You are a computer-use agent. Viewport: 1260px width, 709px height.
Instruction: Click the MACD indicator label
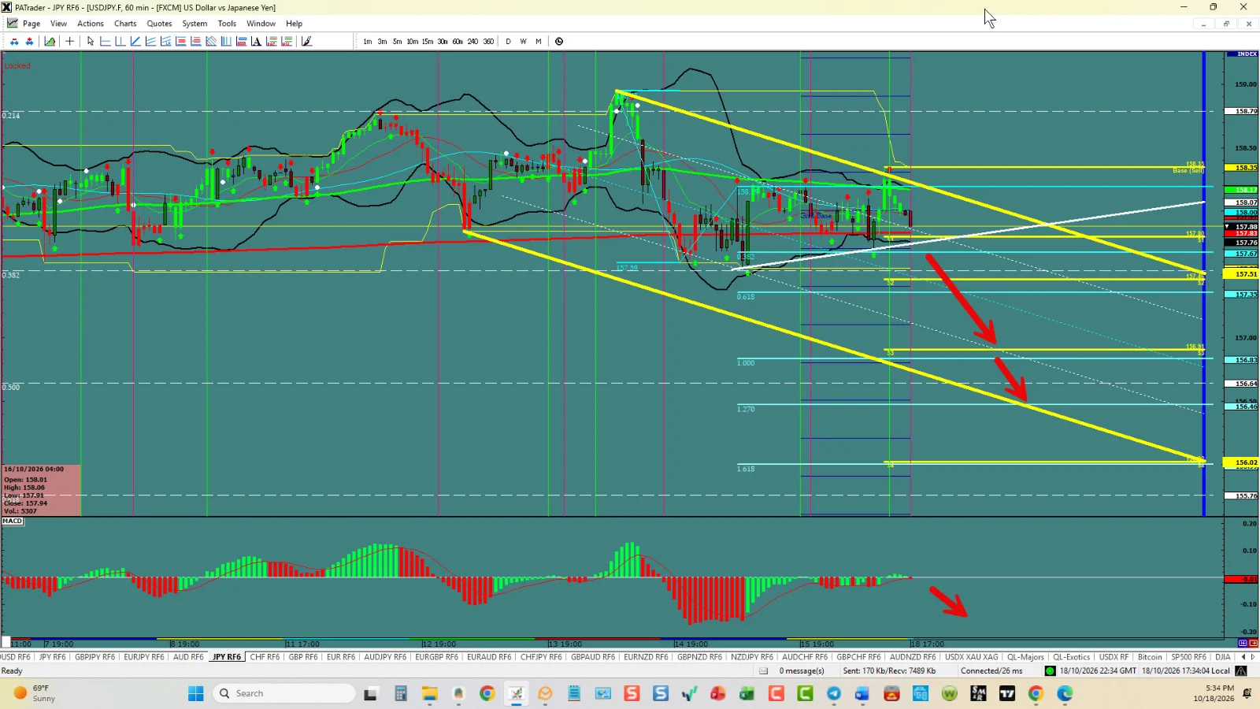coord(13,522)
